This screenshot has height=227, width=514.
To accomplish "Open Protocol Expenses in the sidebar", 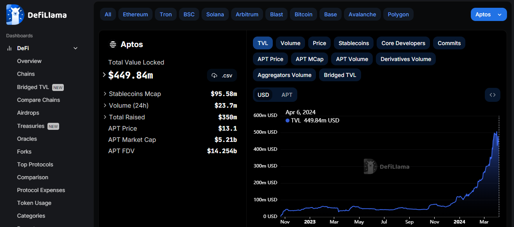I will (41, 190).
